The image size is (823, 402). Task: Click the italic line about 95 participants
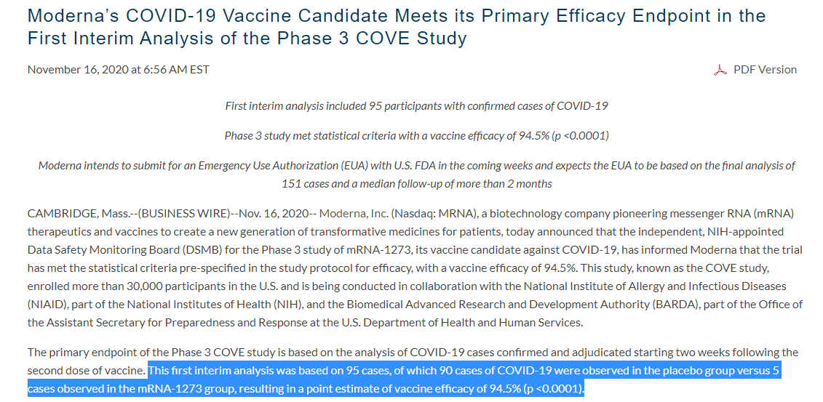[416, 106]
